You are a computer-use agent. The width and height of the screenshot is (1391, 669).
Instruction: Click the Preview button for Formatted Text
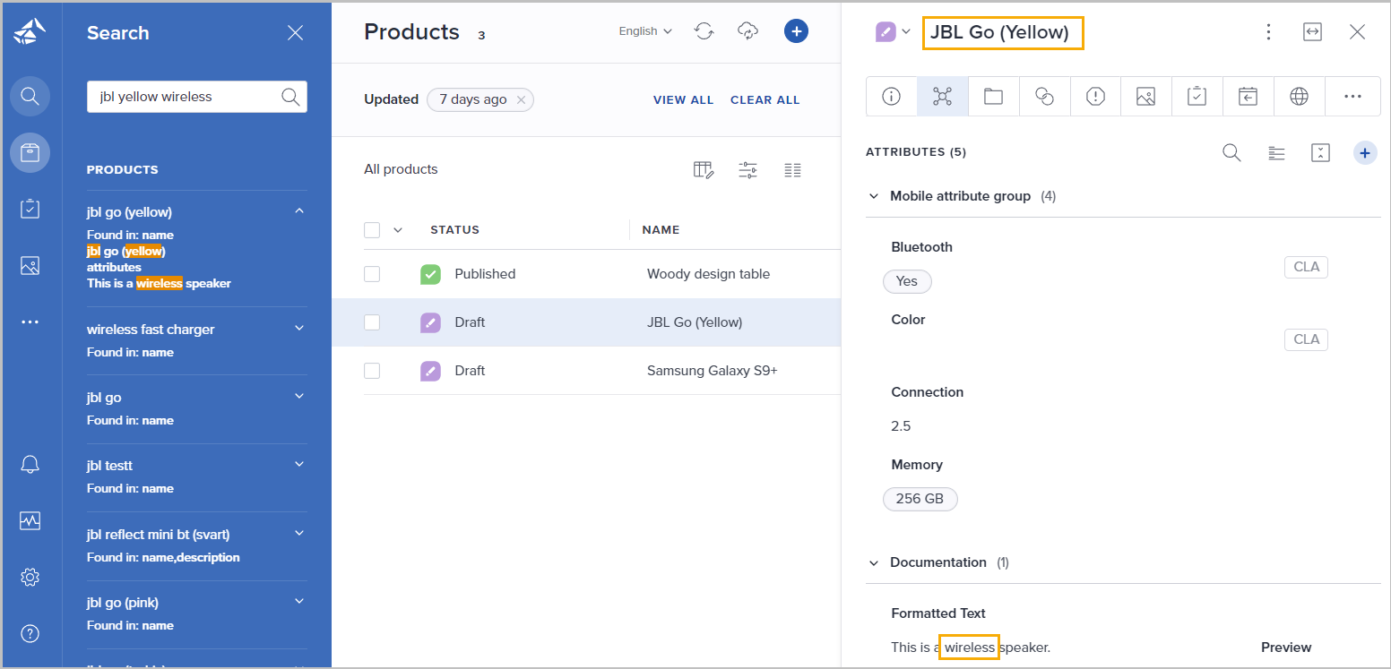pyautogui.click(x=1286, y=647)
